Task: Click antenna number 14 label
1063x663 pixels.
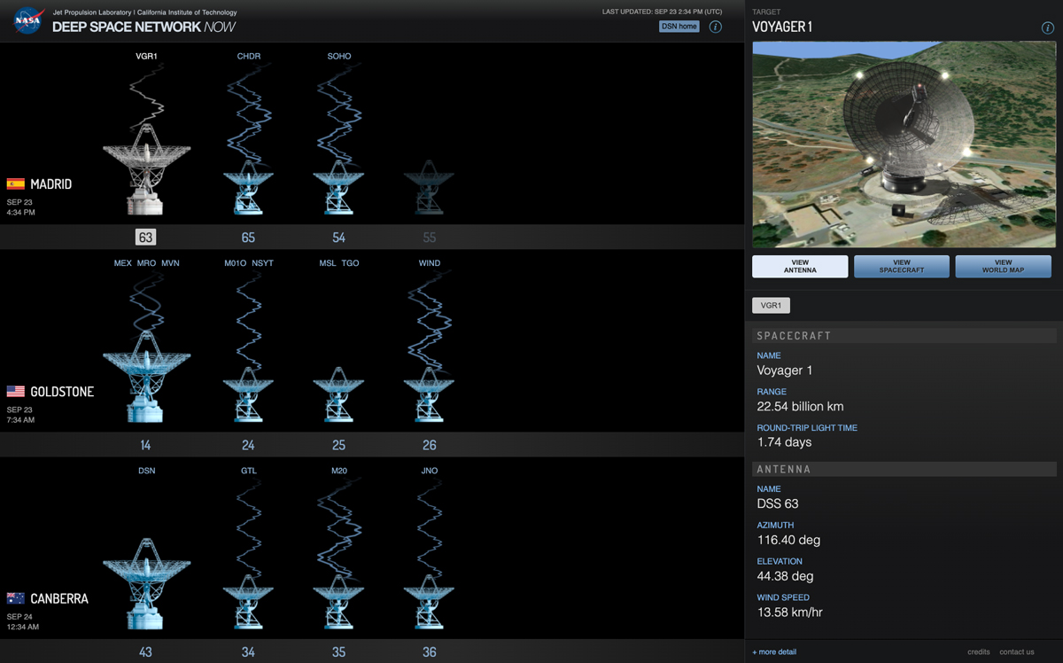Action: coord(145,445)
